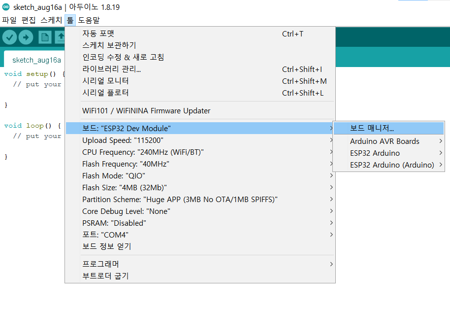Expand CPU Frequency "240MHz (WiFi/BT)" submenu
The width and height of the screenshot is (450, 310).
point(200,152)
